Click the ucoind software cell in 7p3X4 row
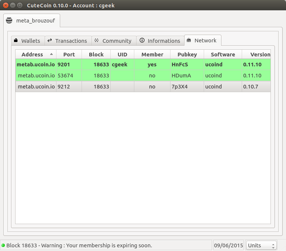Image resolution: width=286 pixels, height=251 pixels. 223,87
